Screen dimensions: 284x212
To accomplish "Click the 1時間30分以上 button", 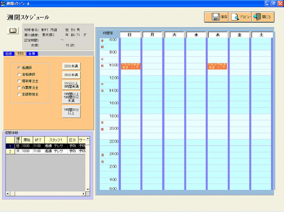I will pyautogui.click(x=72, y=112).
